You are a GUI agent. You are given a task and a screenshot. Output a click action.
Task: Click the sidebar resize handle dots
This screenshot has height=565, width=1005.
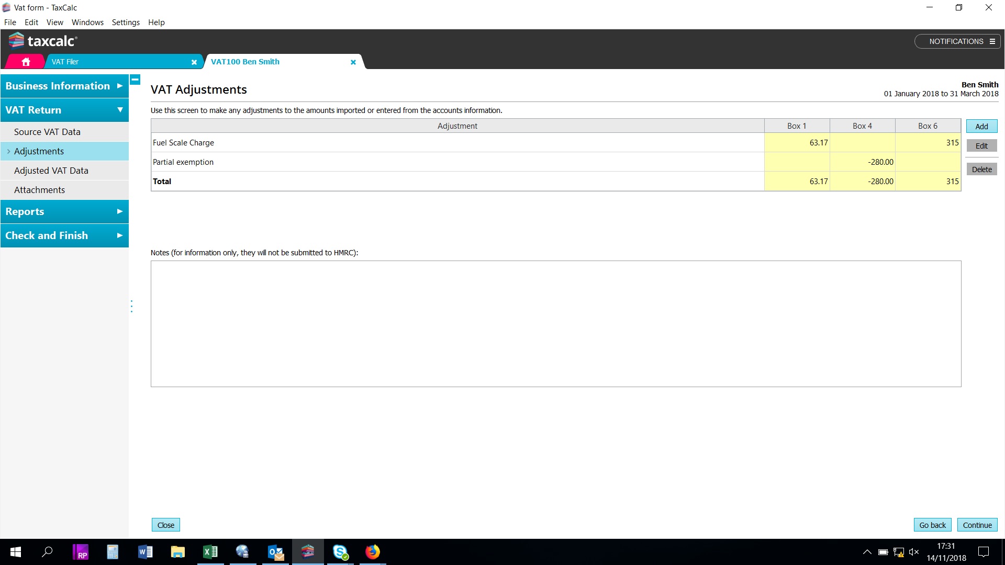[131, 306]
